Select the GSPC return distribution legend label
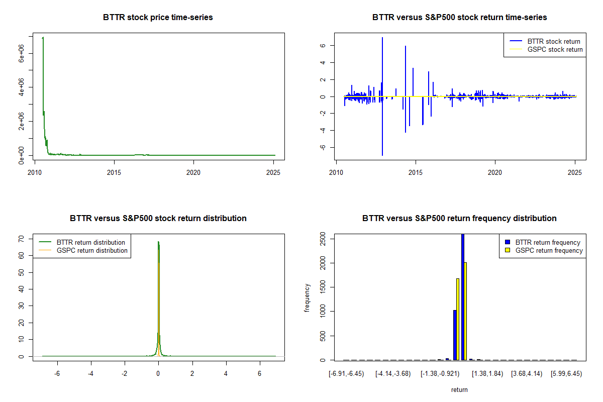 tap(92, 250)
